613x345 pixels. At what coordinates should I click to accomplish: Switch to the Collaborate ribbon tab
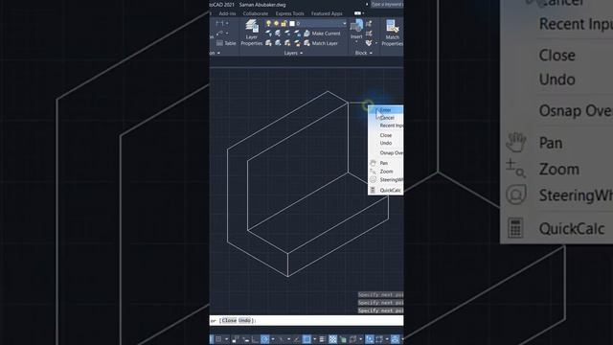[x=256, y=13]
